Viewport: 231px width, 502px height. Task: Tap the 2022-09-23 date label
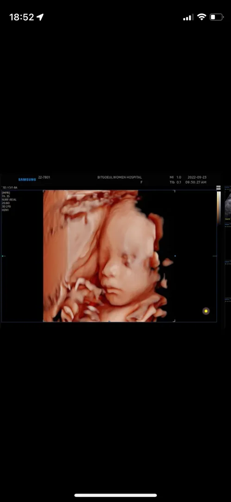point(197,177)
